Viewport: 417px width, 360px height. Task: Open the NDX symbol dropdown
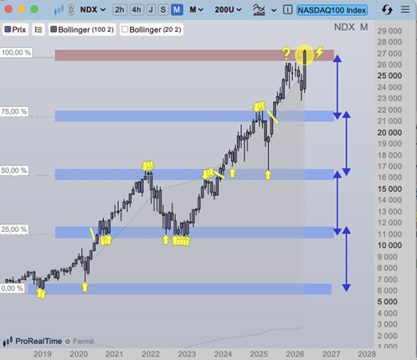click(93, 10)
